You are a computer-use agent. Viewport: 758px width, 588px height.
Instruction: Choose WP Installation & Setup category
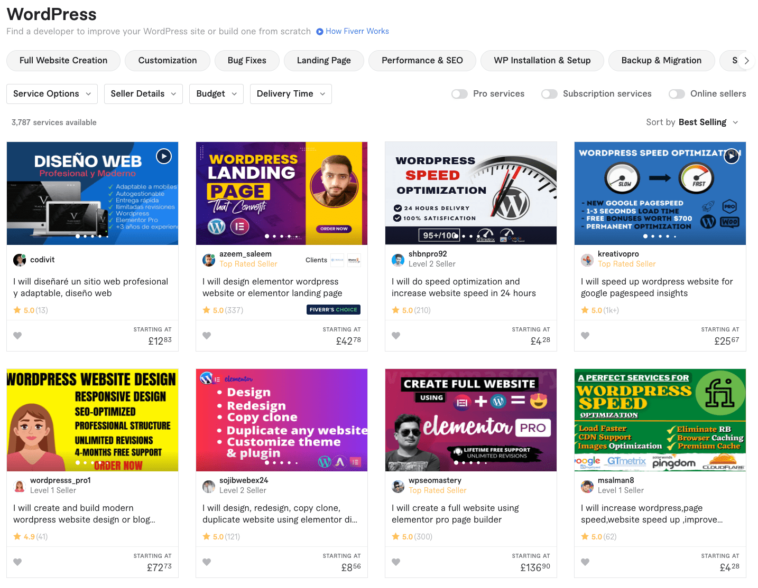(x=542, y=61)
